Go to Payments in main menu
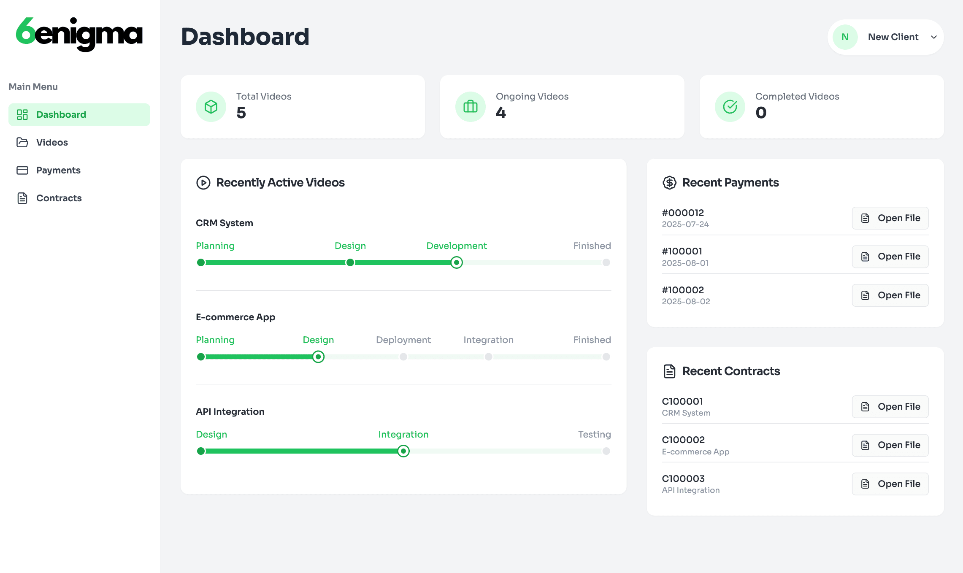Screen dimensions: 963x573 tap(58, 170)
